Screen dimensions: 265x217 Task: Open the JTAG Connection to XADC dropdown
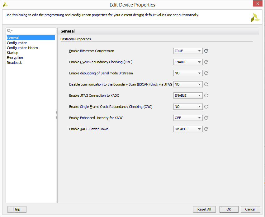[188, 95]
